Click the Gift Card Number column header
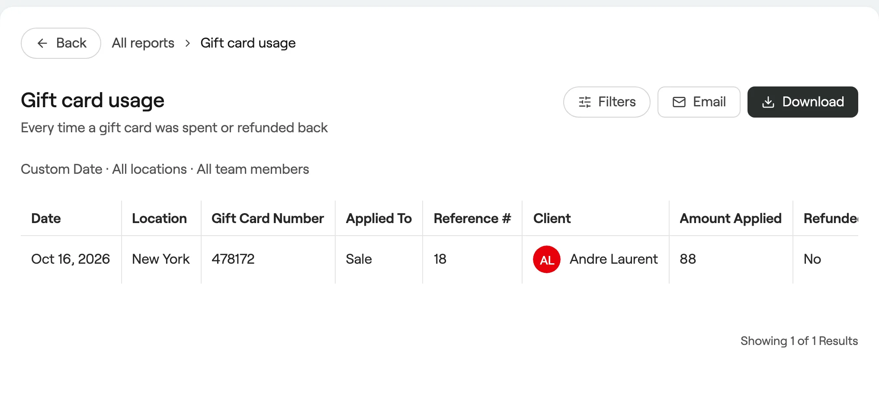Image resolution: width=879 pixels, height=415 pixels. click(268, 218)
